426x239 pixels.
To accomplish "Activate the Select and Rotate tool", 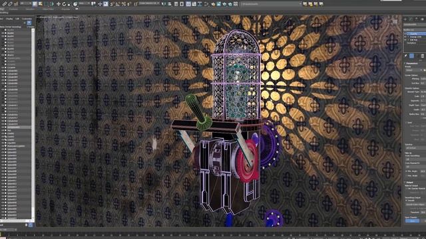I will click(64, 4).
